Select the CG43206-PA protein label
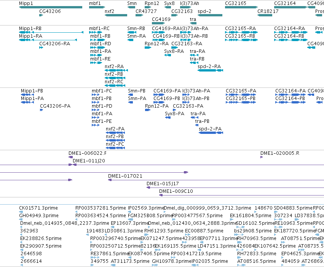This screenshot has width=324, height=267. [55, 106]
